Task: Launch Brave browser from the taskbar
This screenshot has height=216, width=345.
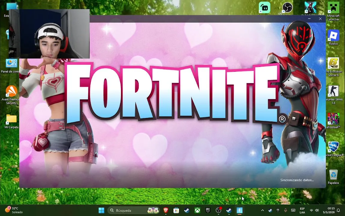Action: pos(166,210)
